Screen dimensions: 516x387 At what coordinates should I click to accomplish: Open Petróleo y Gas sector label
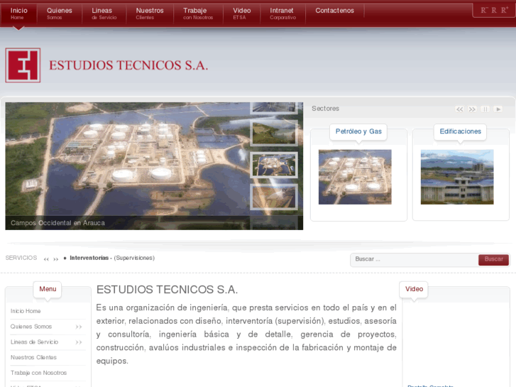pyautogui.click(x=358, y=131)
